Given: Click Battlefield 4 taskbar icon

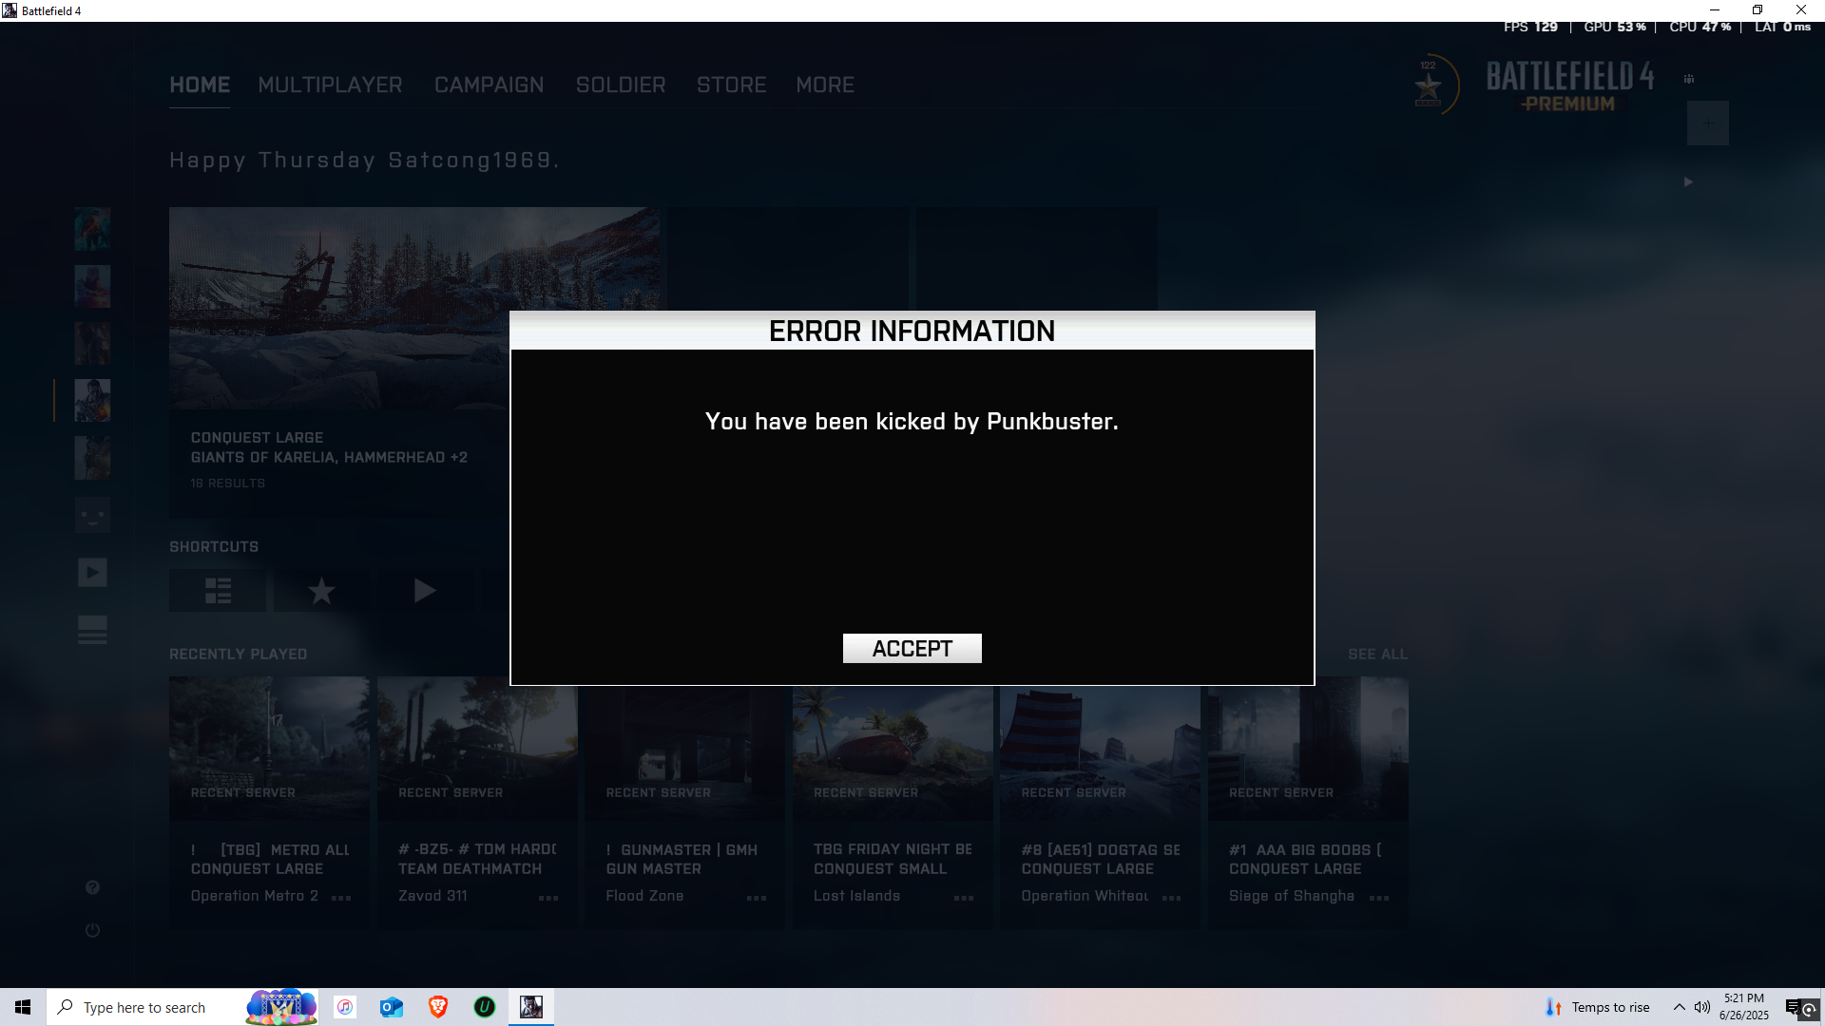Looking at the screenshot, I should point(531,1007).
